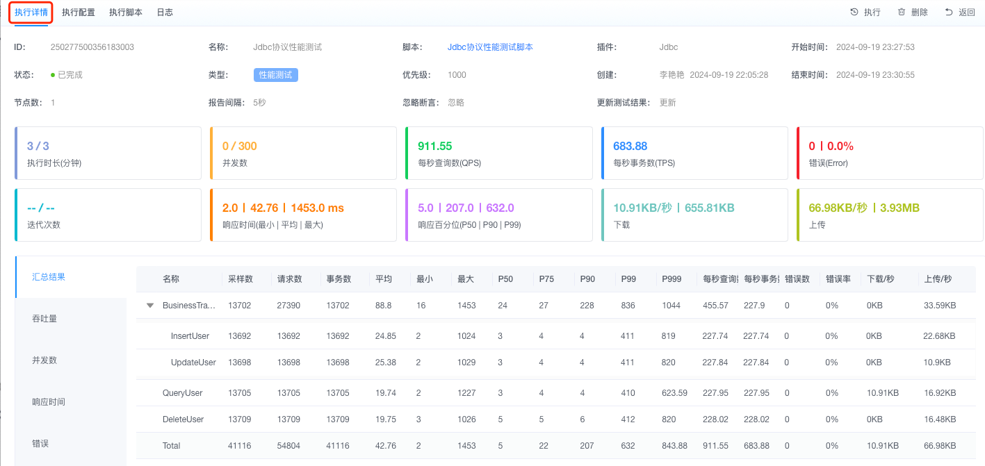Collapse the BusinessTransaction row triangle
Image resolution: width=985 pixels, height=466 pixels.
click(x=150, y=306)
